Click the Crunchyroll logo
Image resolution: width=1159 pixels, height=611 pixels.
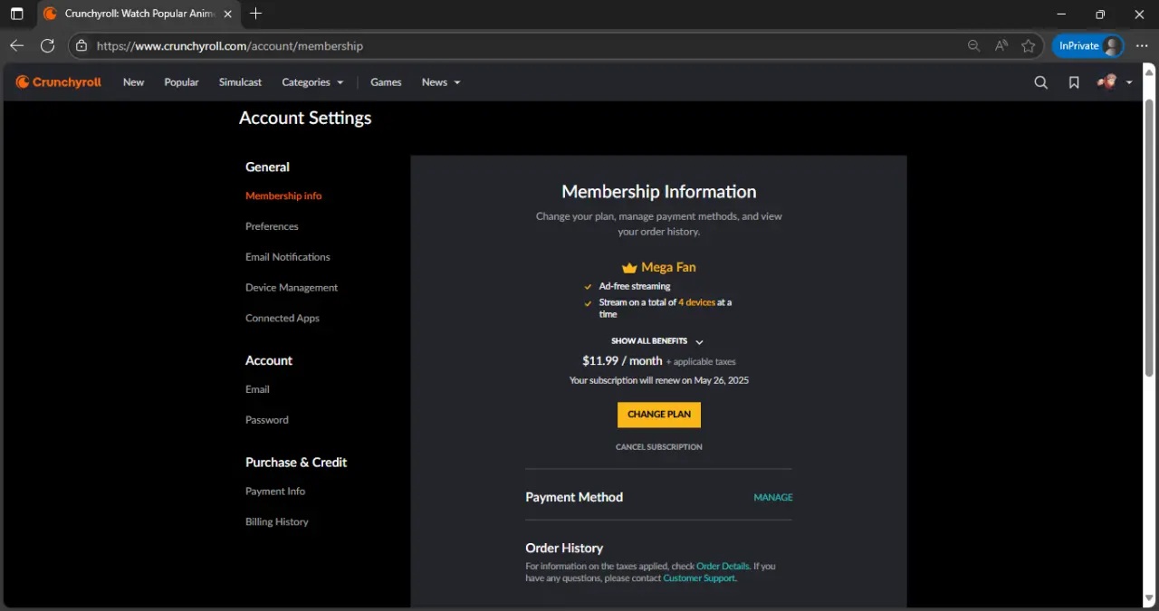point(59,82)
